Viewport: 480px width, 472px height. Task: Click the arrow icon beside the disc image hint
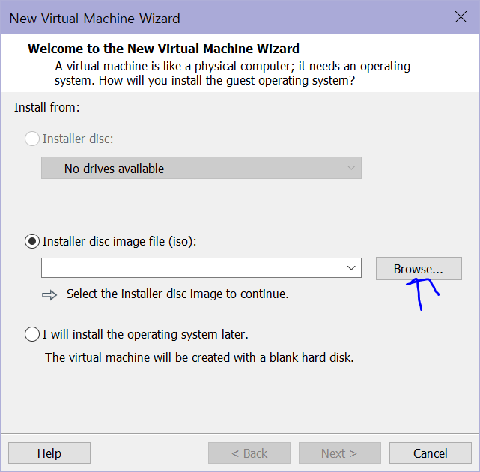[x=49, y=295]
